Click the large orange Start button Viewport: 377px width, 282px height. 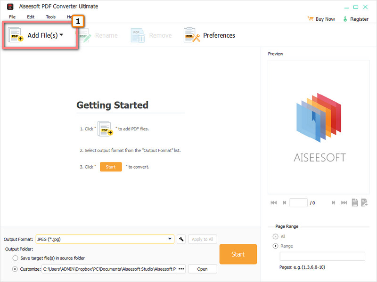tap(238, 254)
